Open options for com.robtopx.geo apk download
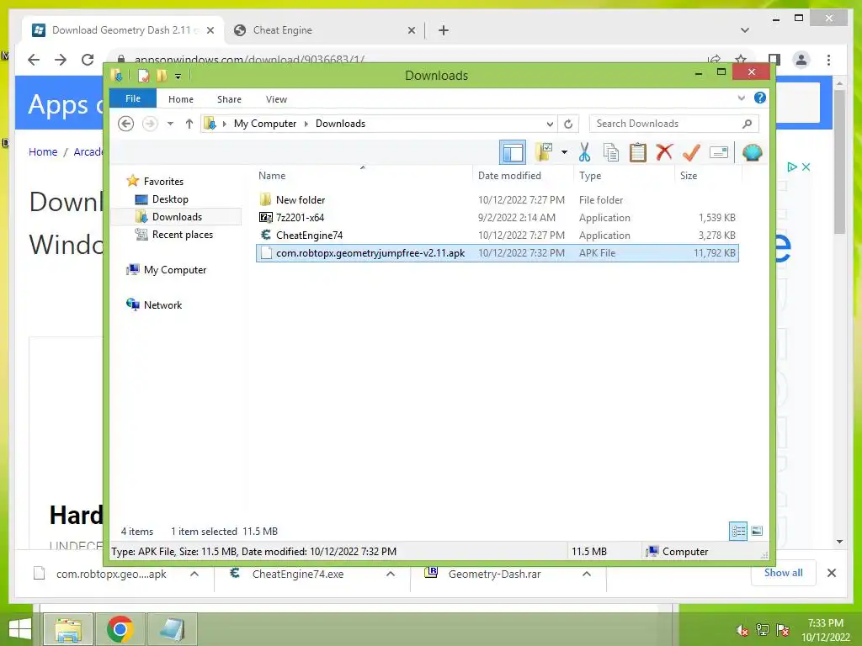Screen dimensions: 862x646 coord(194,574)
